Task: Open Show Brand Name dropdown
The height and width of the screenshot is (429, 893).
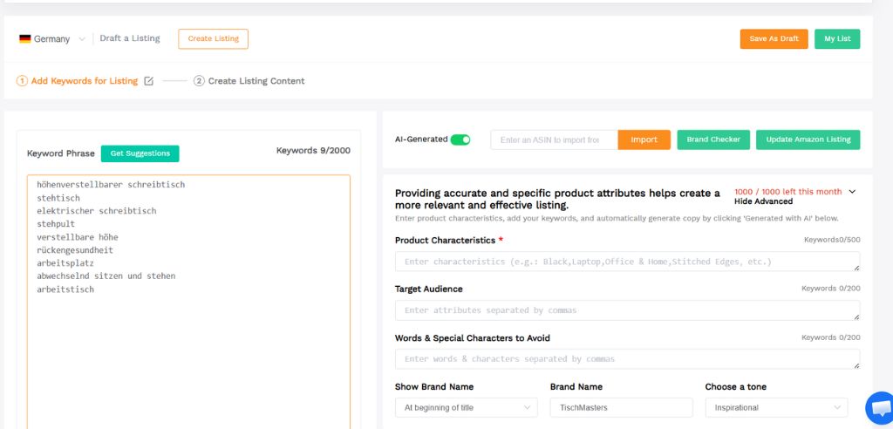Action: (x=467, y=407)
